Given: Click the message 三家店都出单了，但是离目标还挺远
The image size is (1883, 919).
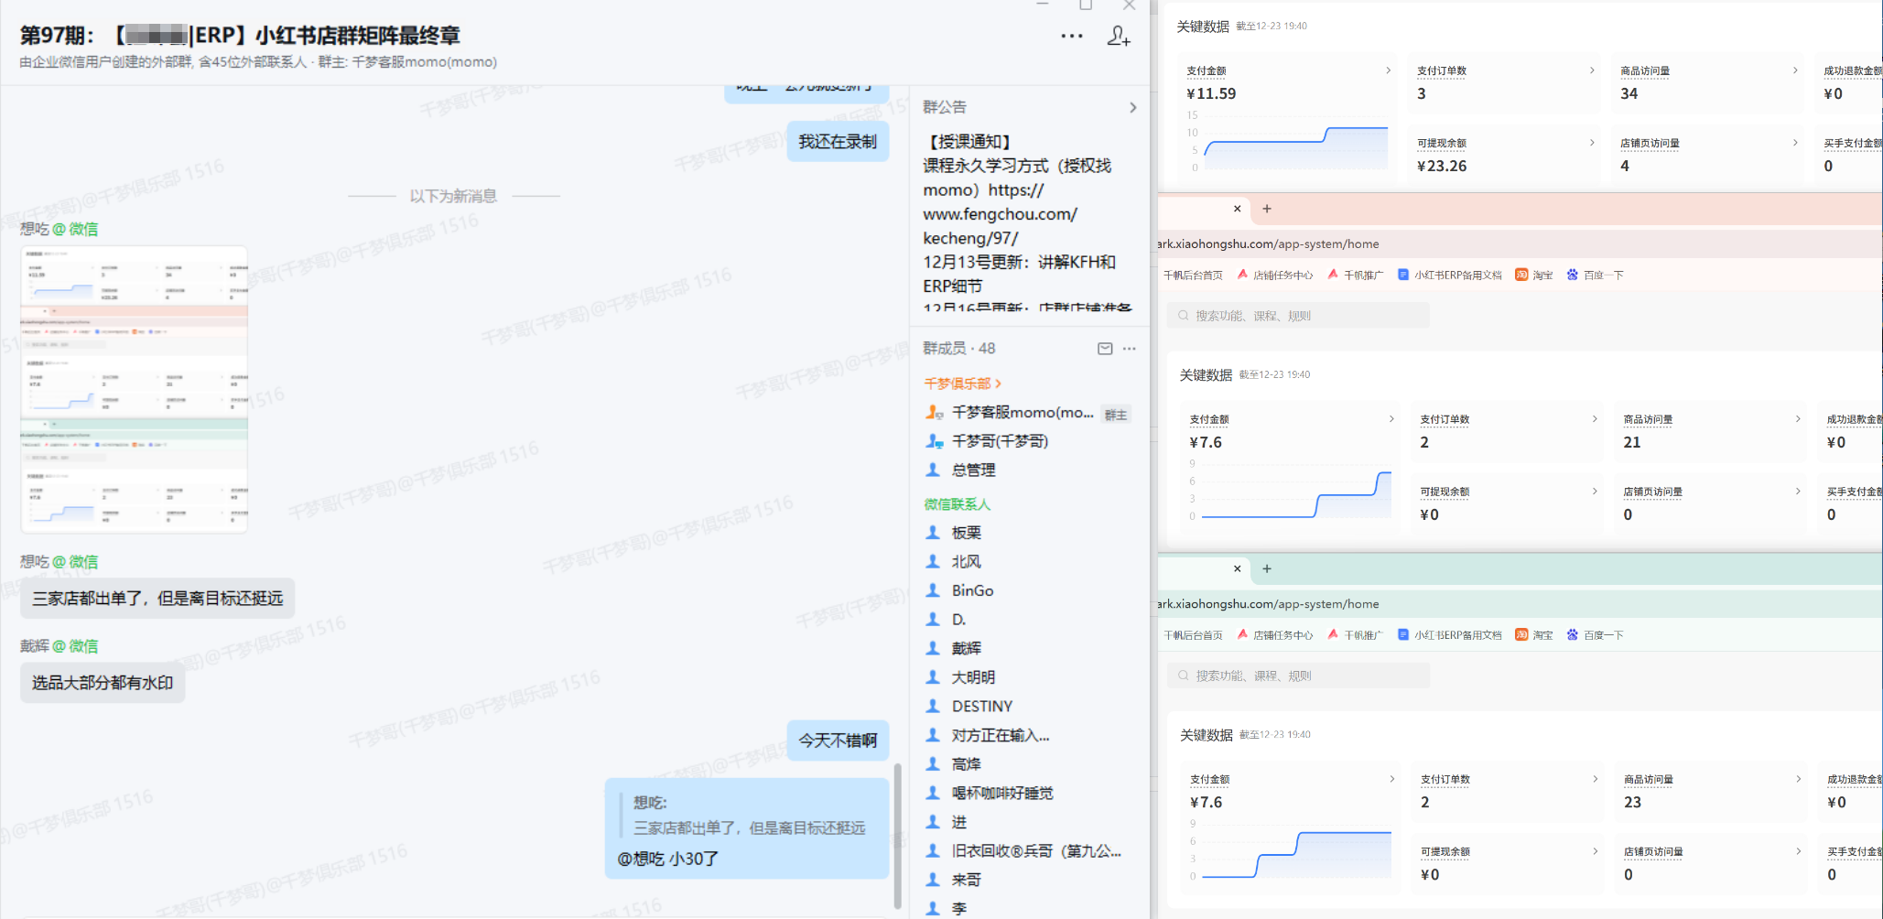Looking at the screenshot, I should coord(157,599).
